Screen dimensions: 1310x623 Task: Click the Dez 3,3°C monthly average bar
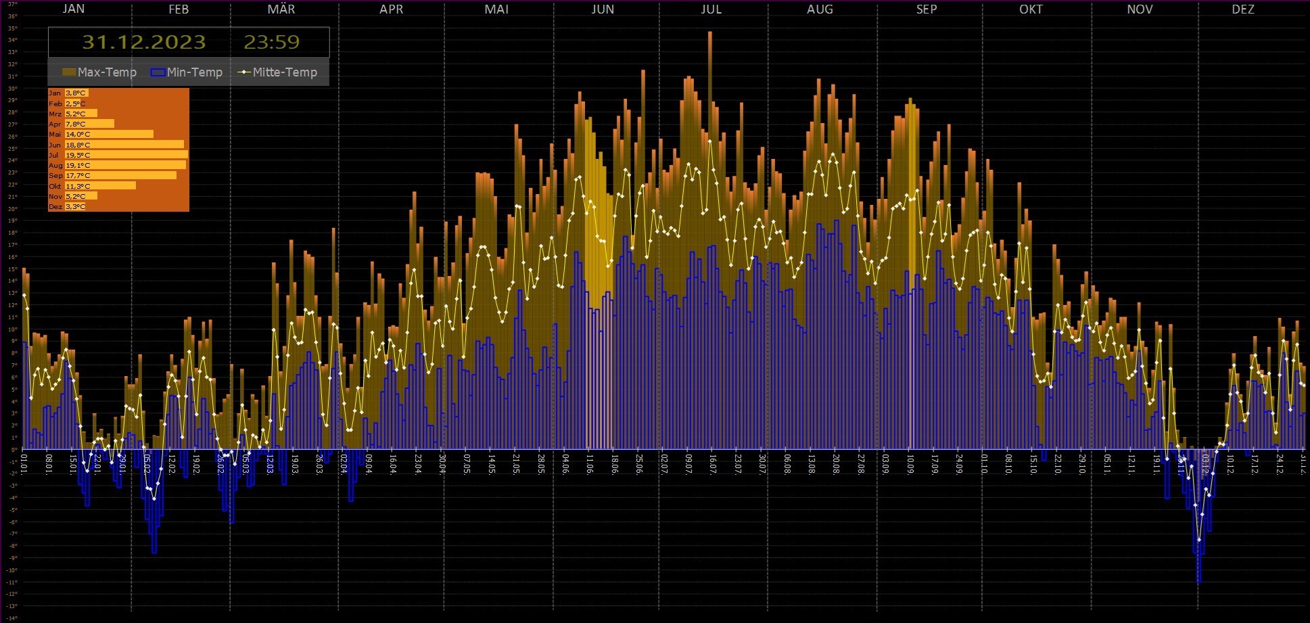[x=76, y=206]
